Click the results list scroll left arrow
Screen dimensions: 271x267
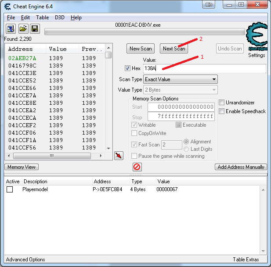tap(9, 156)
